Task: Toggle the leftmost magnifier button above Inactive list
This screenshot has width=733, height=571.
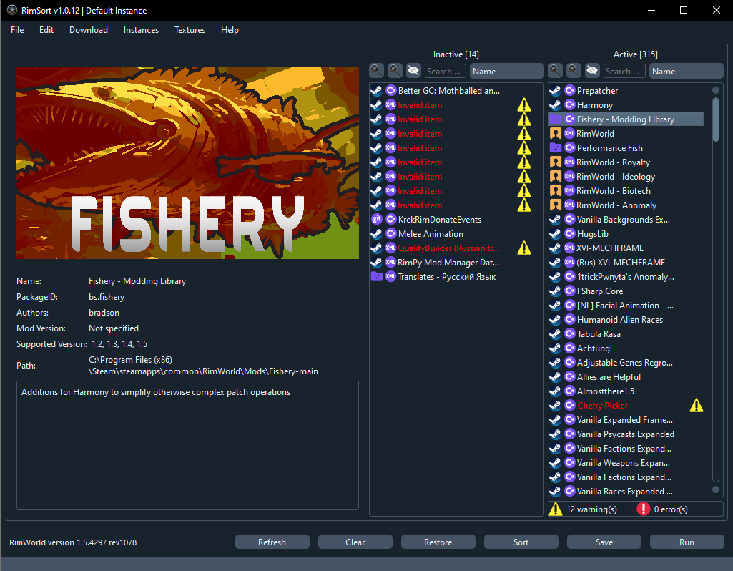Action: [376, 71]
